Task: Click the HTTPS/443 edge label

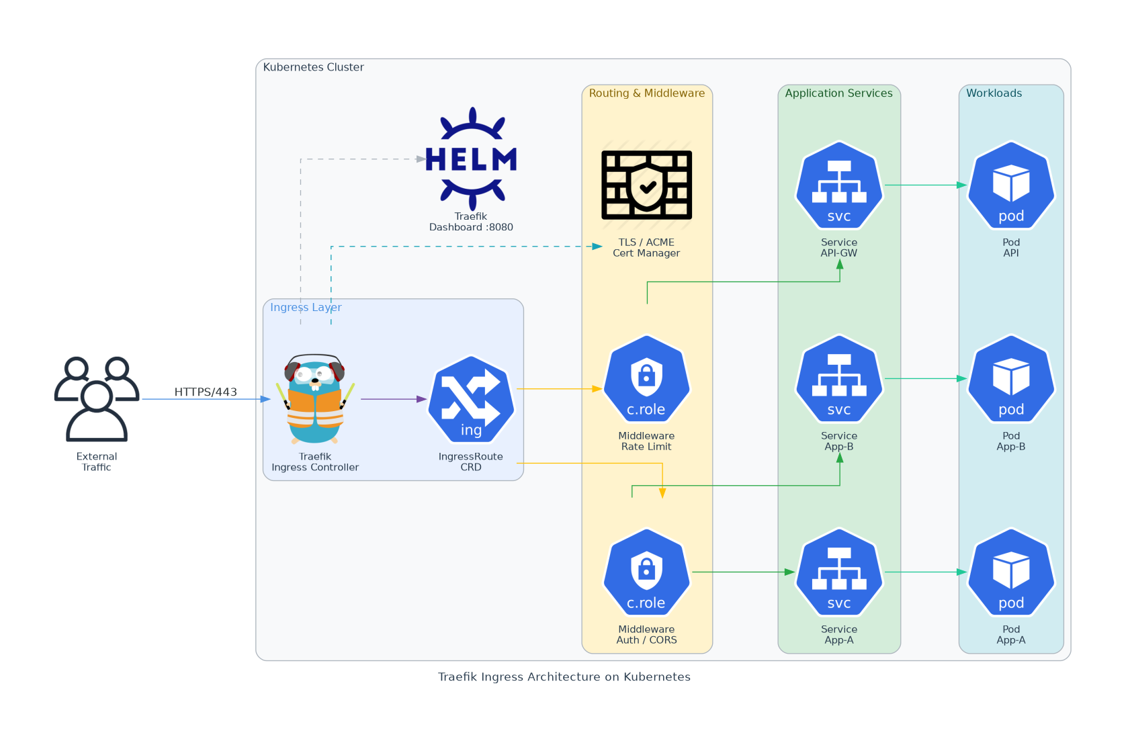Action: click(206, 392)
